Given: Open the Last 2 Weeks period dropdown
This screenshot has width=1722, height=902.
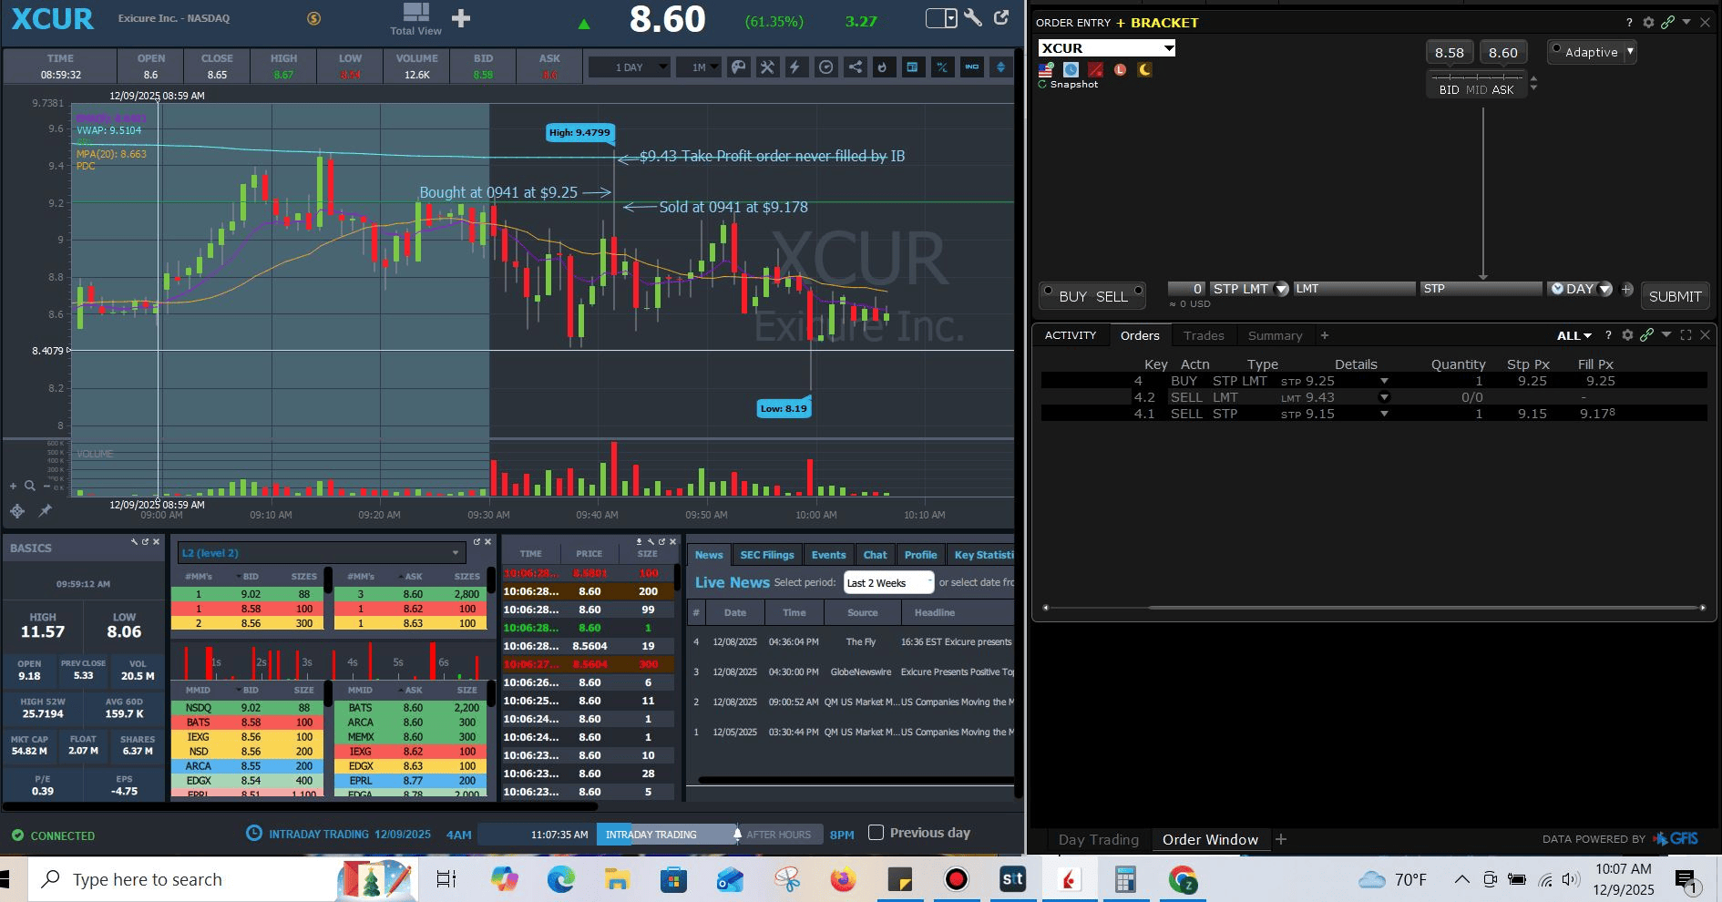Looking at the screenshot, I should point(889,582).
